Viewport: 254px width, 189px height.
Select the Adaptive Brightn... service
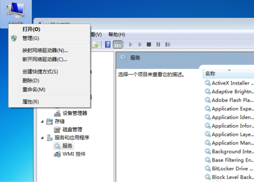tap(233, 92)
